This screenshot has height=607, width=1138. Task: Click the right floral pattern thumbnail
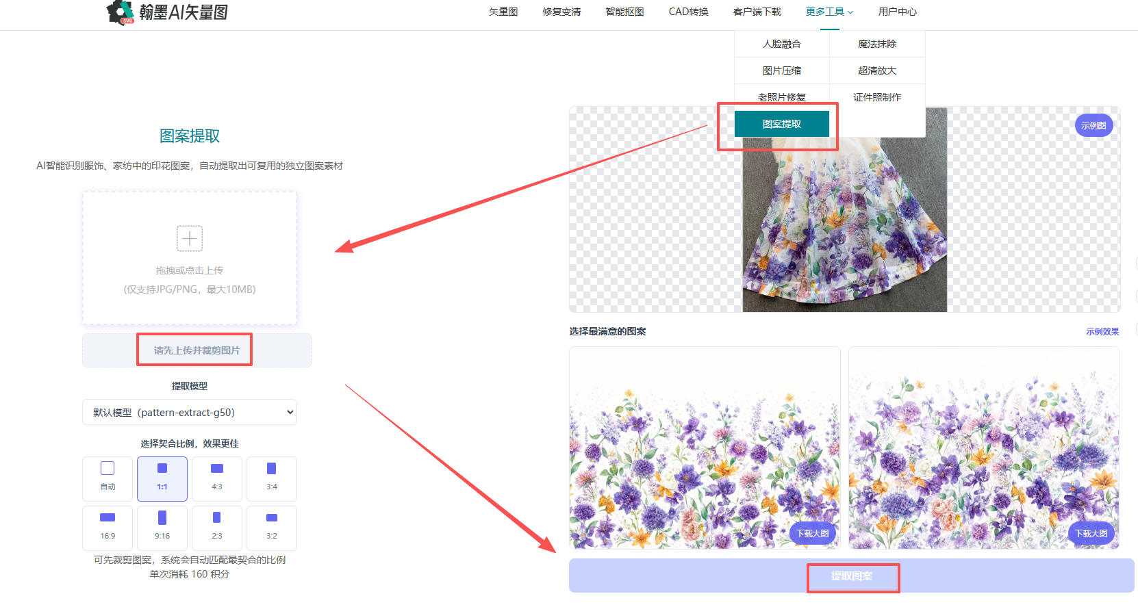click(984, 448)
